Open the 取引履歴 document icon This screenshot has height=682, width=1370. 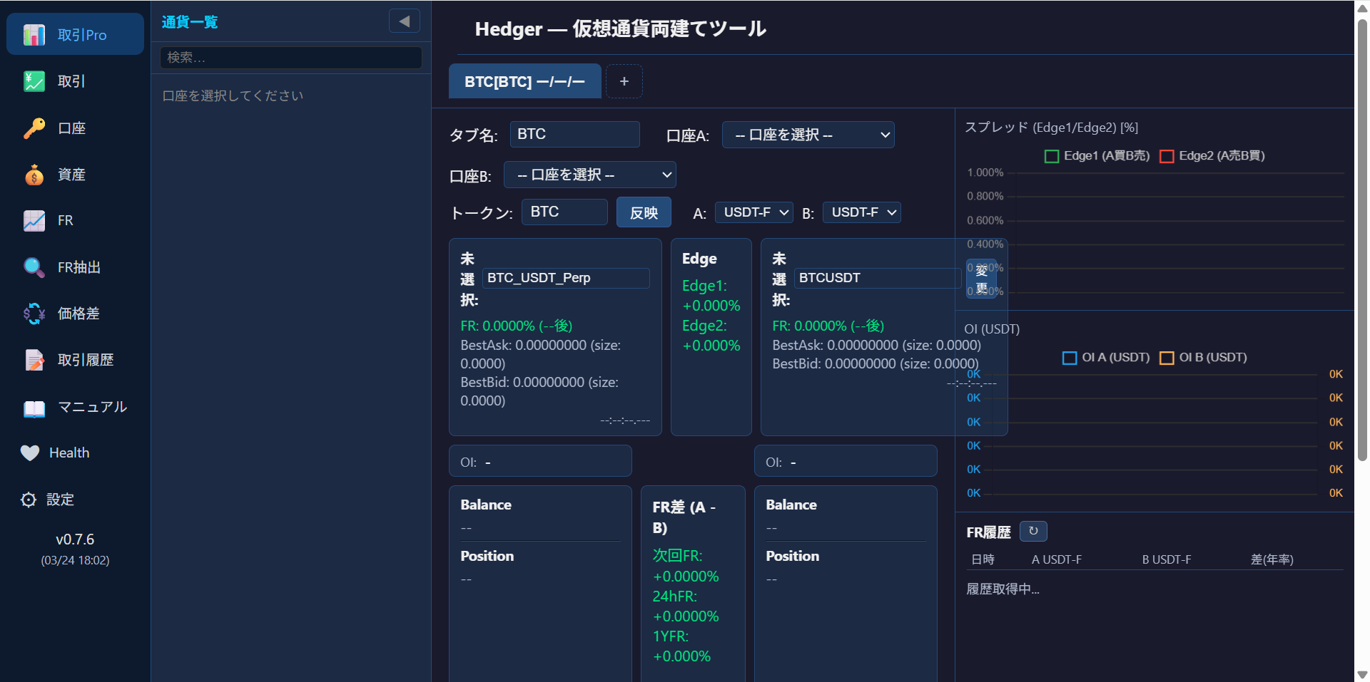click(34, 360)
